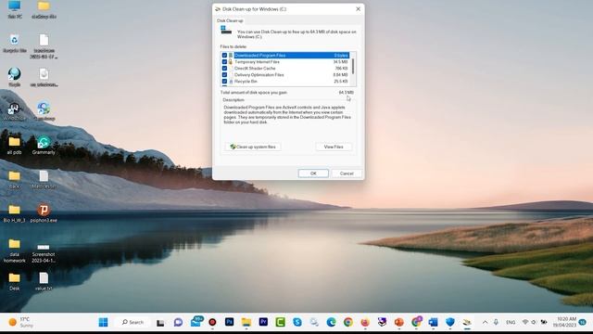Open Recycle Bin desktop icon
593x334 pixels.
(x=15, y=44)
